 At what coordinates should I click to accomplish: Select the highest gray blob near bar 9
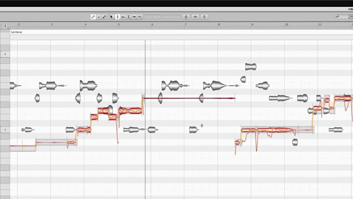(x=251, y=67)
